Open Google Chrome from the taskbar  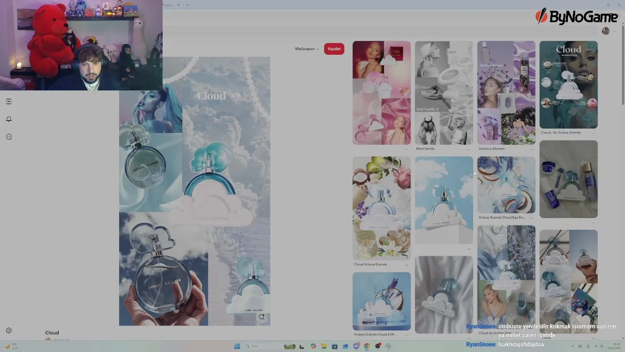pyautogui.click(x=367, y=346)
